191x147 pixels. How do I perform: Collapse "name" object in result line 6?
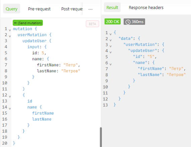tap(111, 64)
